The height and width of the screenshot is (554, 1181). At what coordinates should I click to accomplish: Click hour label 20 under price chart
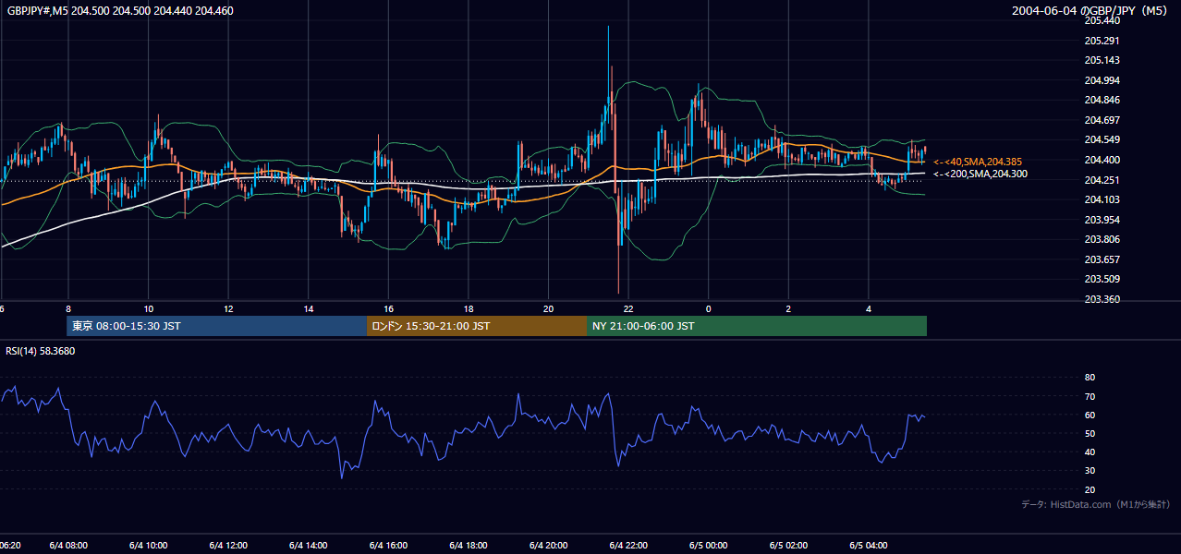point(549,308)
